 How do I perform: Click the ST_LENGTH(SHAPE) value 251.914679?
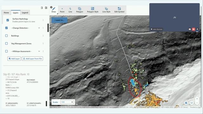(x=31, y=105)
